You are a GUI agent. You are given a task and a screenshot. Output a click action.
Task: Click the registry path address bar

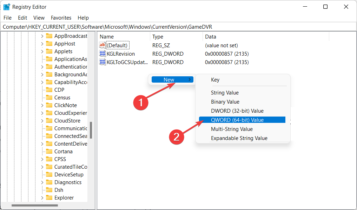coord(178,27)
